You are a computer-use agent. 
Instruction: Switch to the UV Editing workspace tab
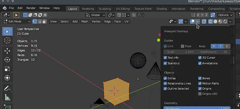(x=123, y=9)
